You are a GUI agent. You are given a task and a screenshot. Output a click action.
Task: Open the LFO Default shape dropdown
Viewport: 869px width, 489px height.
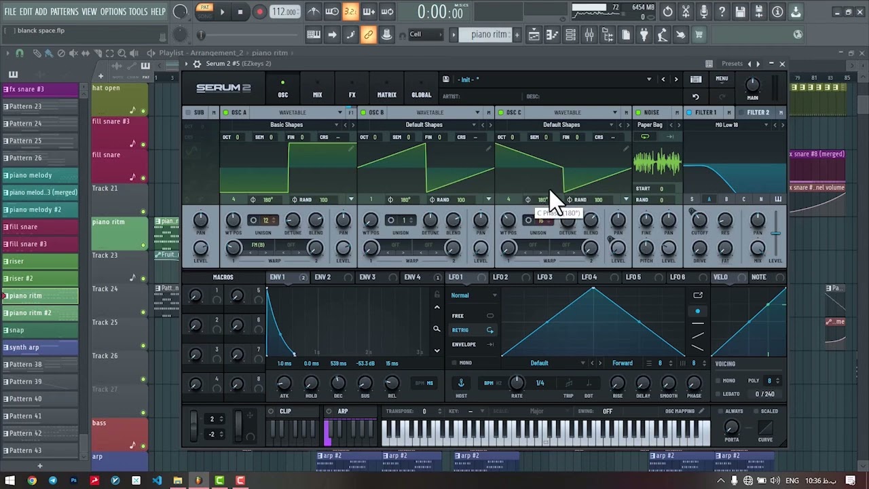(x=582, y=363)
